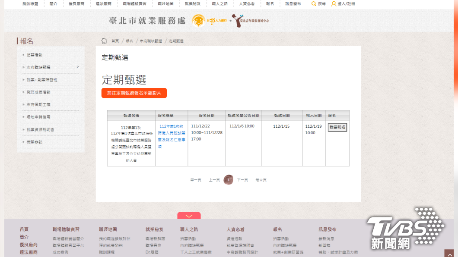The image size is (458, 257).
Task: Select 就業資源說明會 in sidebar
Action: tap(40, 130)
